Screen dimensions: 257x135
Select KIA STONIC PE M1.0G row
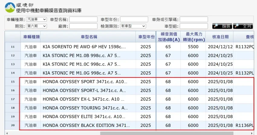tap(129, 73)
